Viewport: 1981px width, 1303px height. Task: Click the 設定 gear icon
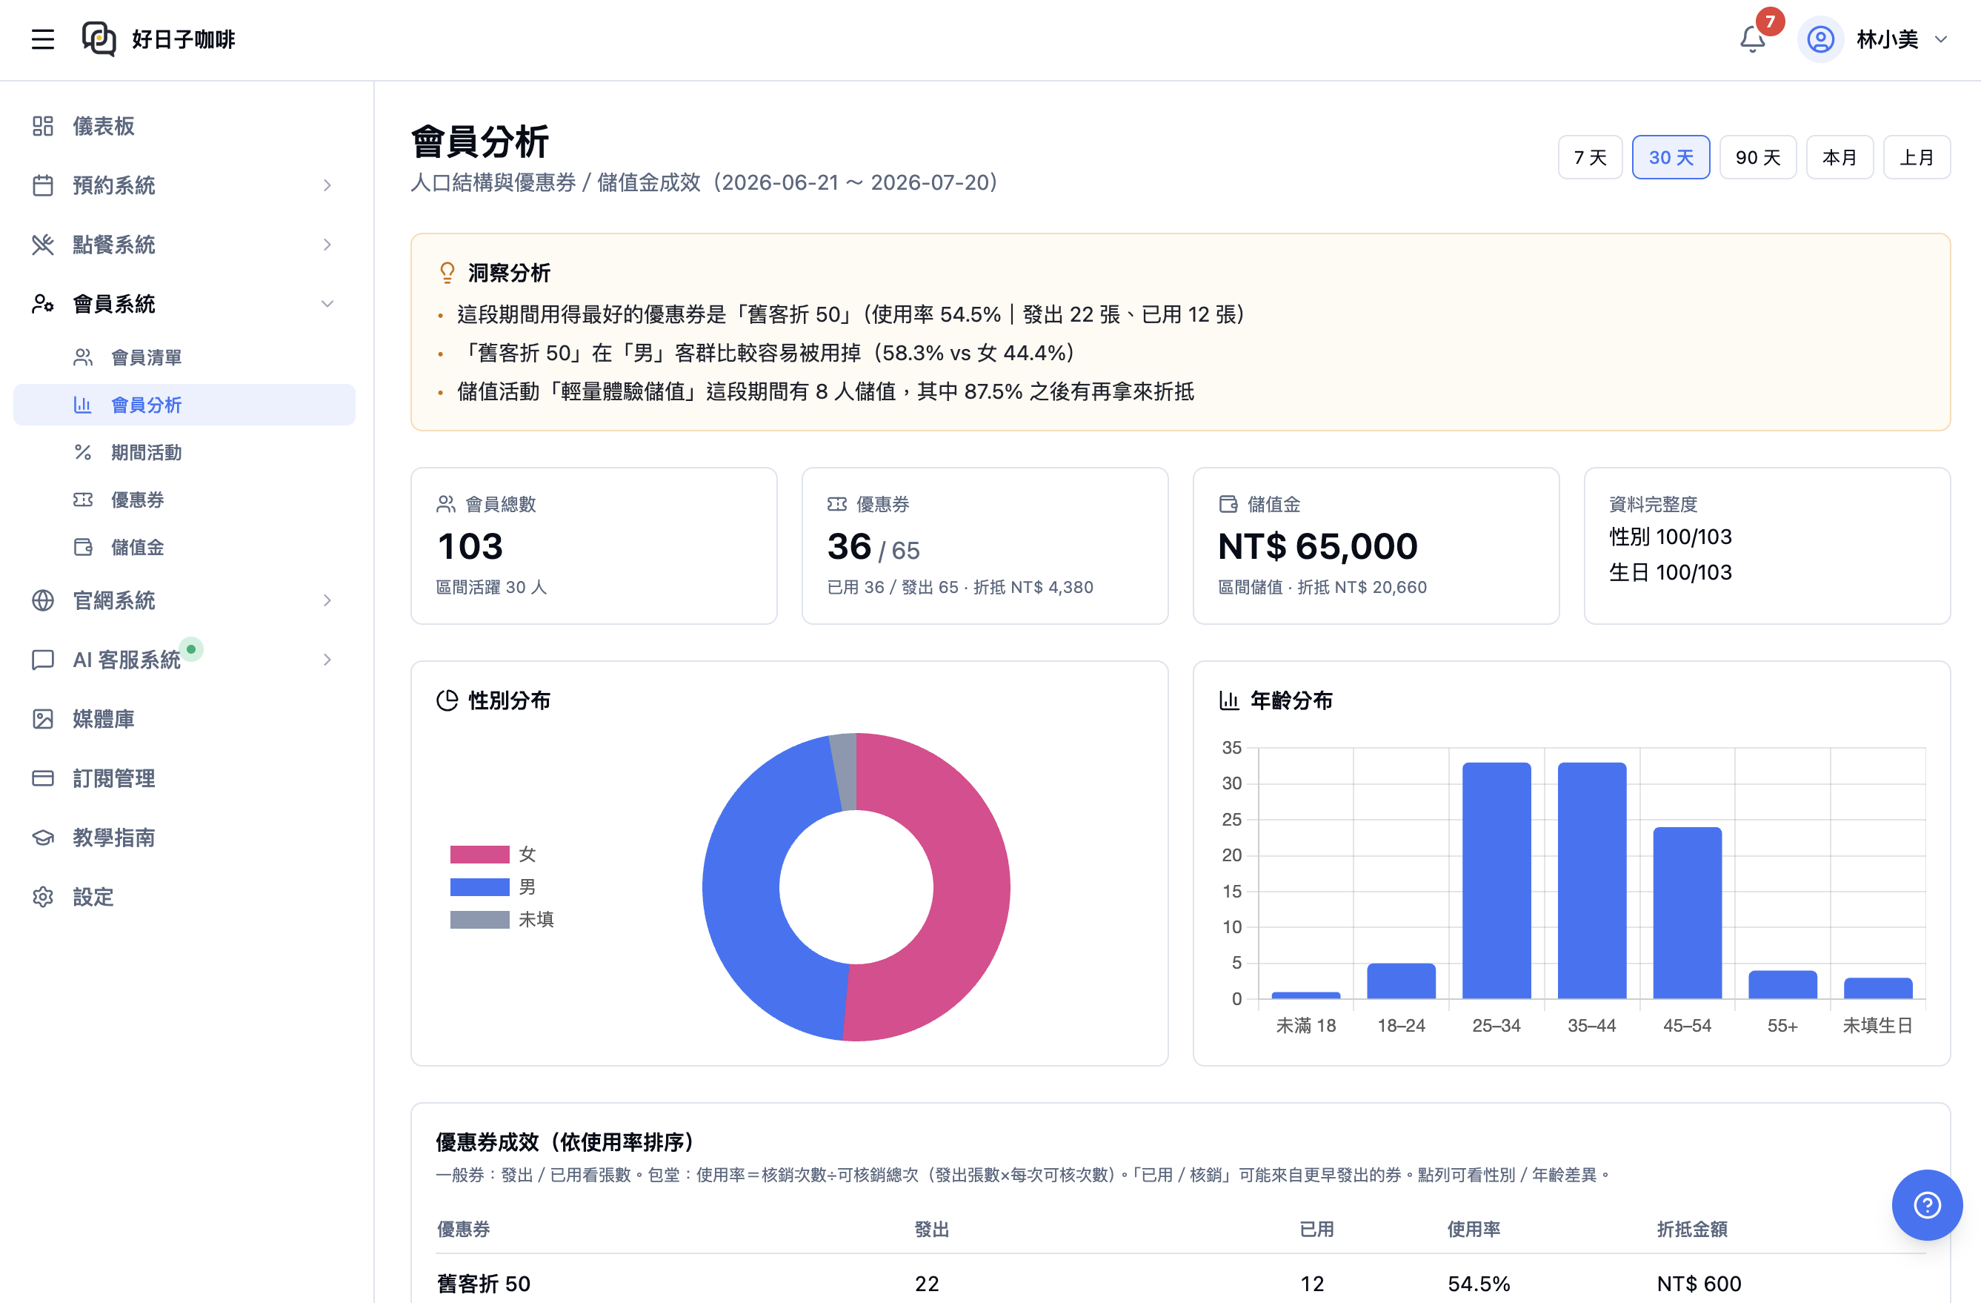[42, 897]
